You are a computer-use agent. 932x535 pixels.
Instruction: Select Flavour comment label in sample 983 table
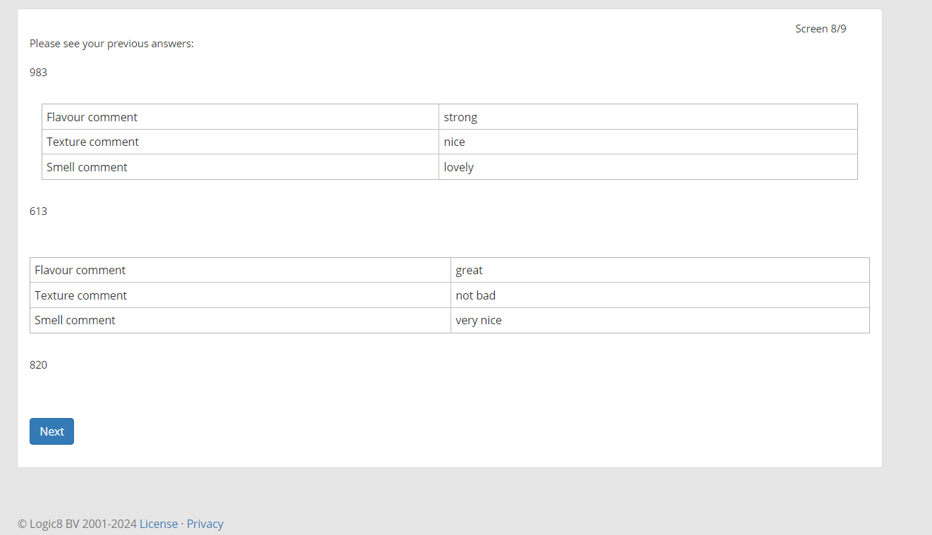click(x=92, y=117)
